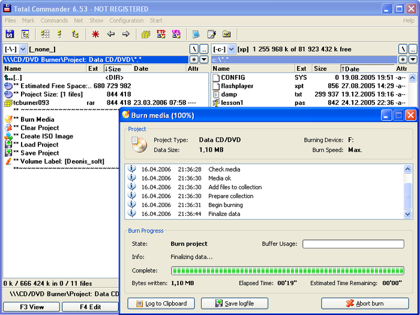Switch to full file details view icon
Viewport: 420px width, 315px height.
click(60, 34)
